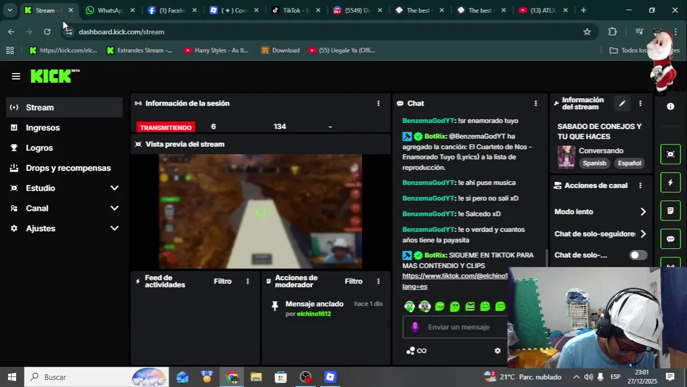Click the pinned message pin icon
Image resolution: width=687 pixels, height=387 pixels.
(x=275, y=306)
